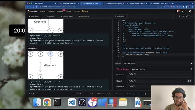Image resolution: width=195 pixels, height=110 pixels.
Task: Open Terminal from the Dock
Action: (57, 102)
